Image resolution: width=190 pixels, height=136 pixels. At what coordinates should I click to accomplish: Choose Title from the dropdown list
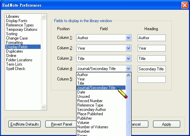point(101,83)
